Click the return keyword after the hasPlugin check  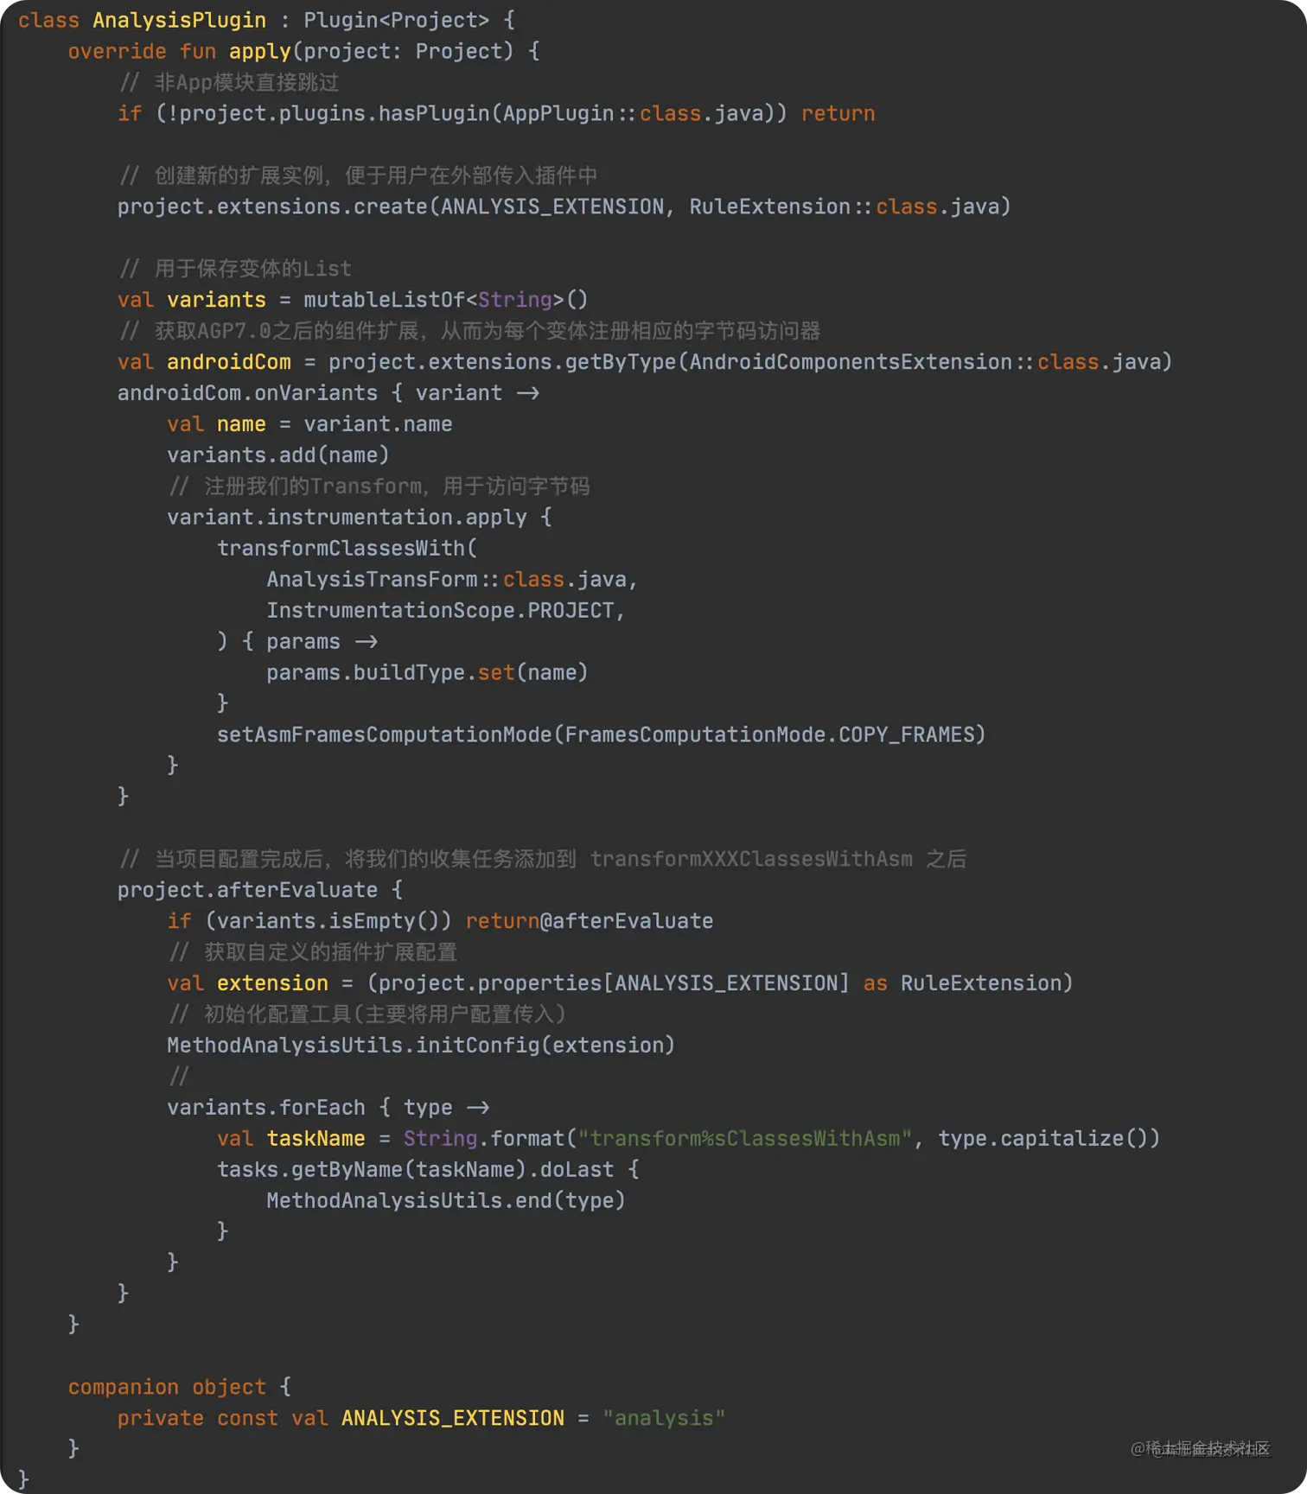(x=838, y=113)
